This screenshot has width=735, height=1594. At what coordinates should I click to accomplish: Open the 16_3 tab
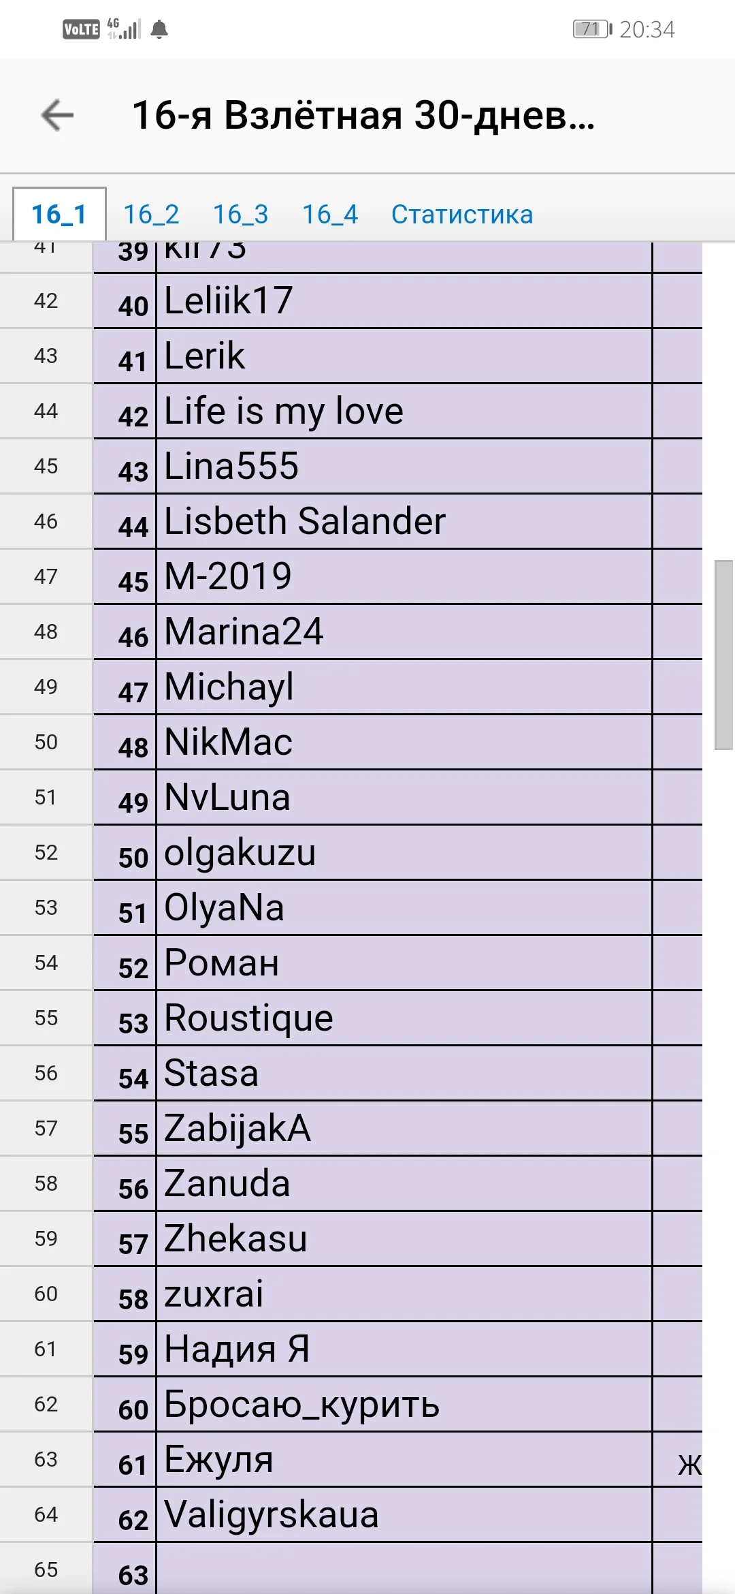[241, 214]
